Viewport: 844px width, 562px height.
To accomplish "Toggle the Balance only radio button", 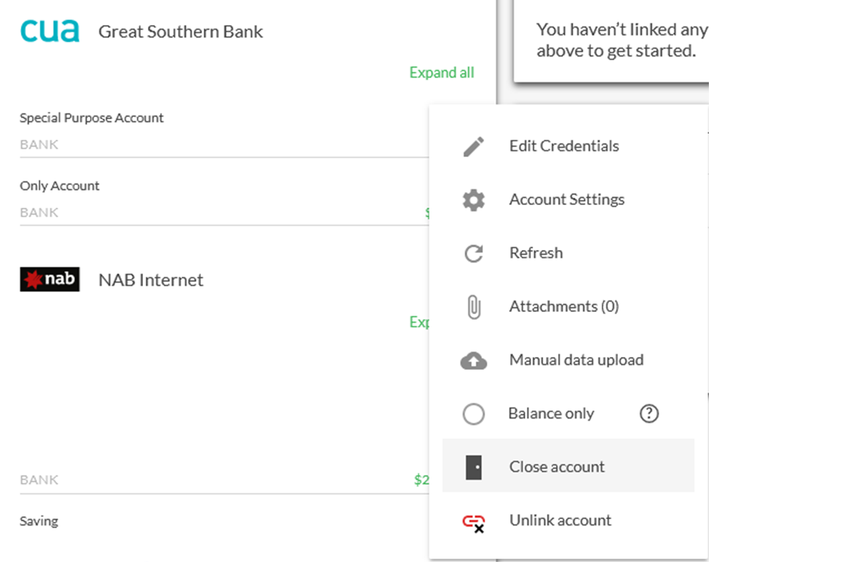I will [474, 414].
